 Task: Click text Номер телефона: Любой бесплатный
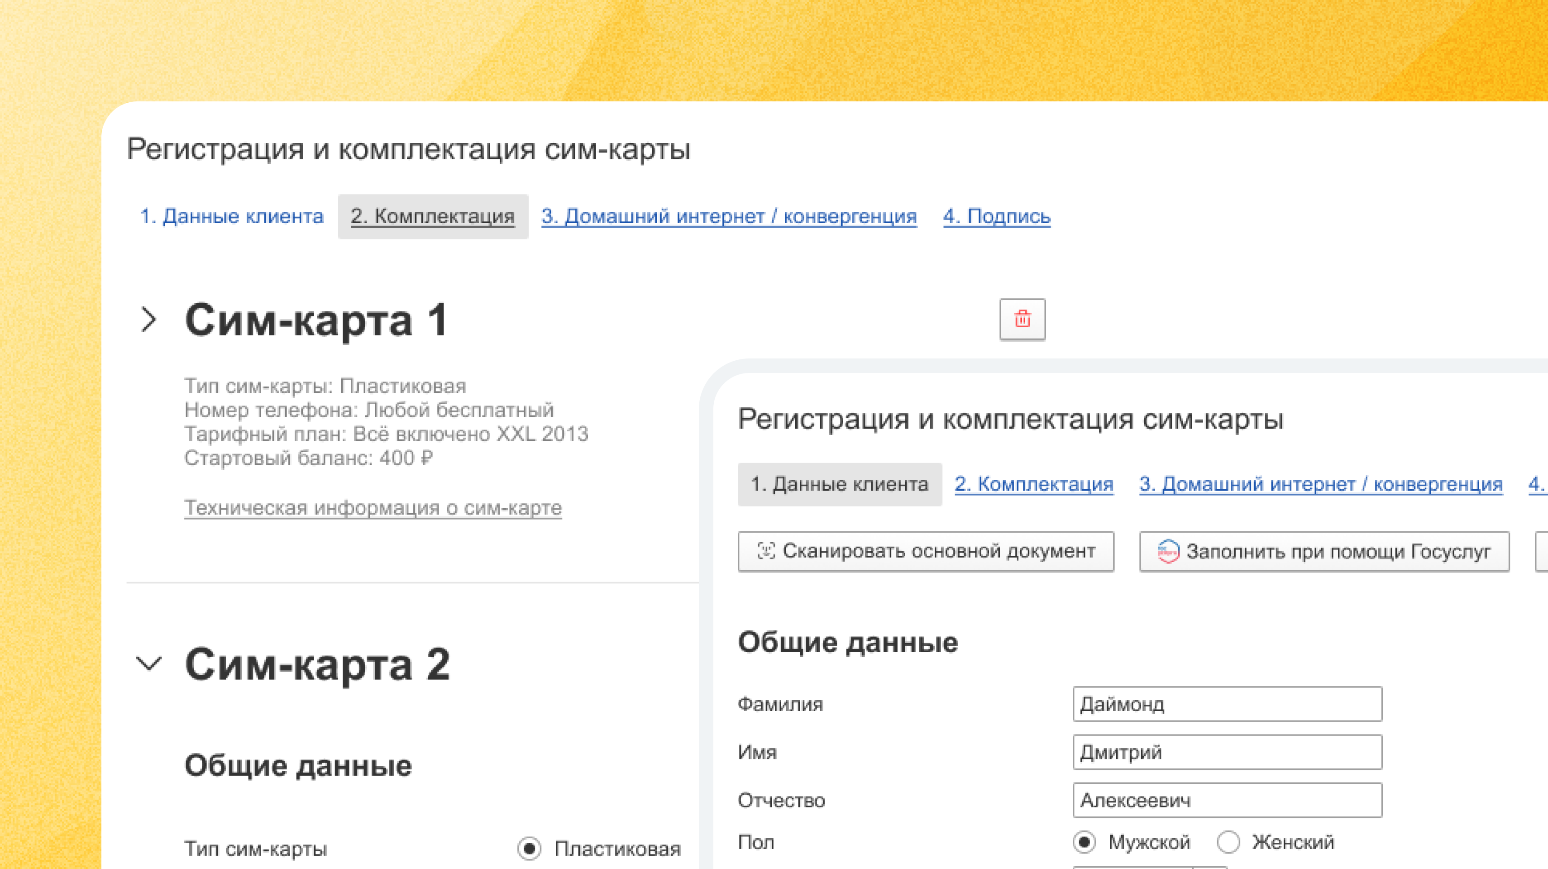point(368,410)
